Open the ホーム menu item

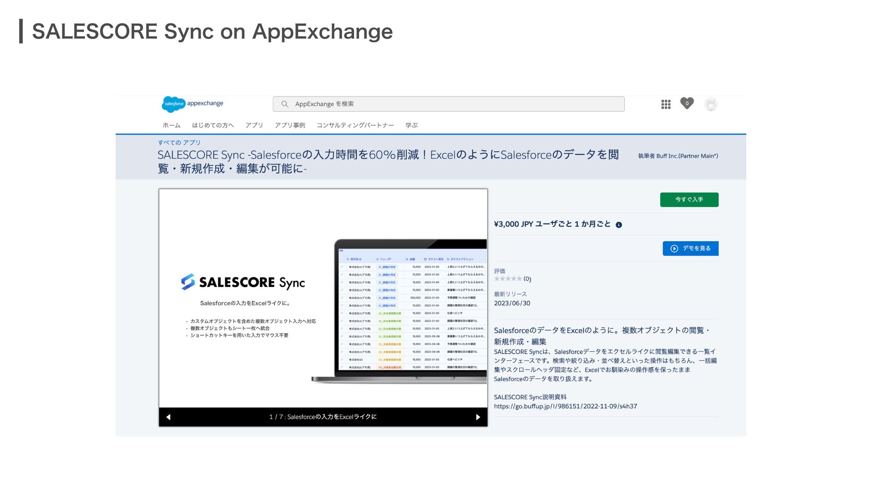pos(172,125)
